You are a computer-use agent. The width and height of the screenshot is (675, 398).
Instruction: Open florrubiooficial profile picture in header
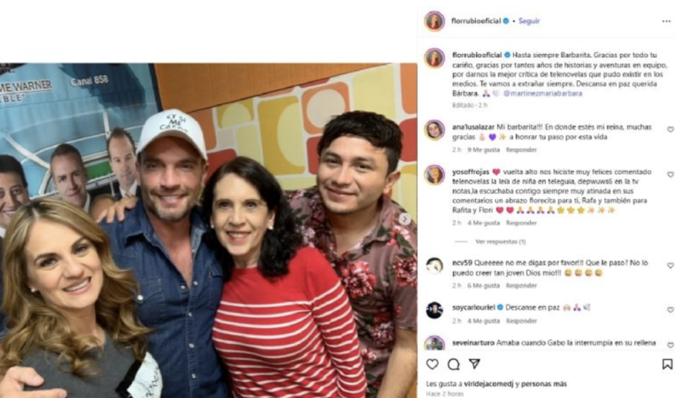pos(435,21)
